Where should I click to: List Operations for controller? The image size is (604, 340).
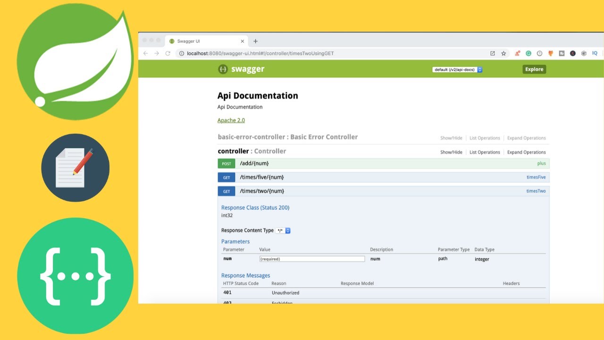point(485,152)
